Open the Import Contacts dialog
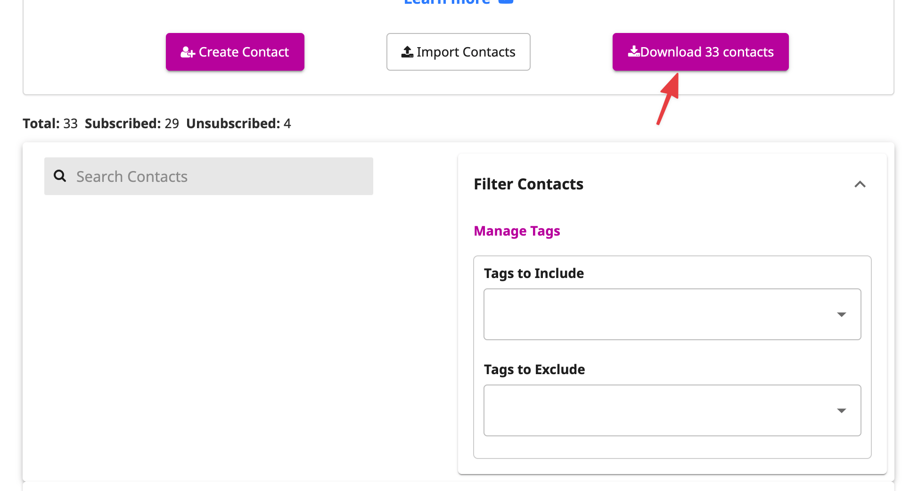 [x=458, y=52]
